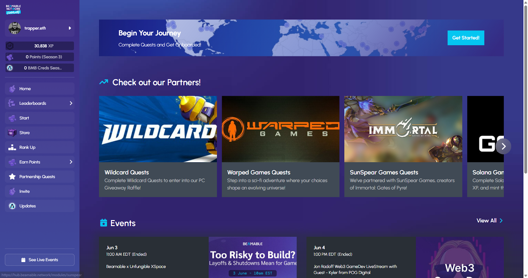Click the Web3 event image
528x278 pixels.
(460, 257)
